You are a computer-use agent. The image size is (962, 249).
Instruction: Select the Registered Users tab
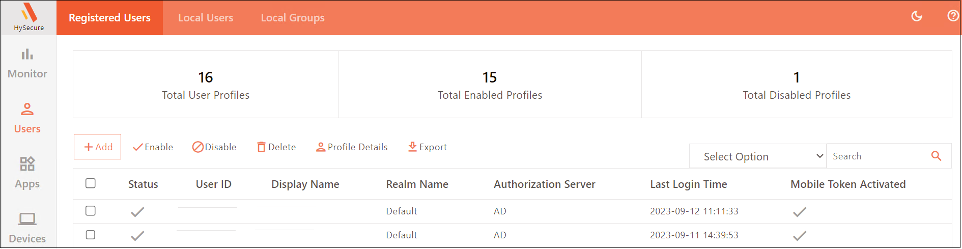(x=109, y=18)
